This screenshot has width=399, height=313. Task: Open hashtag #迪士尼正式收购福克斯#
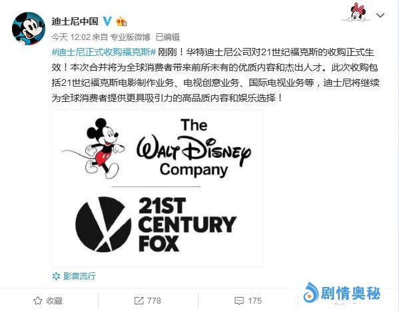coord(104,52)
